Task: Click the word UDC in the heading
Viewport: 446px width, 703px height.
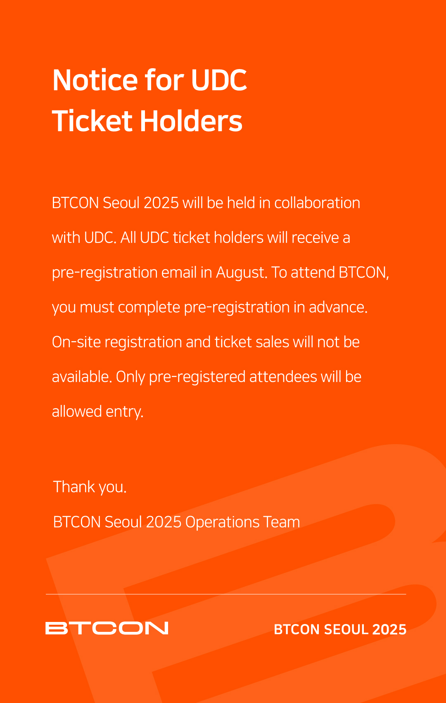Action: pos(219,80)
